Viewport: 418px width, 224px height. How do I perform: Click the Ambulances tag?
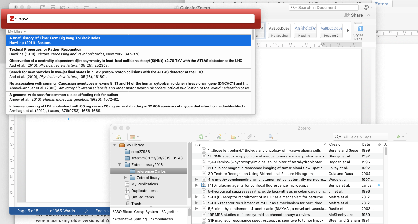point(162,219)
